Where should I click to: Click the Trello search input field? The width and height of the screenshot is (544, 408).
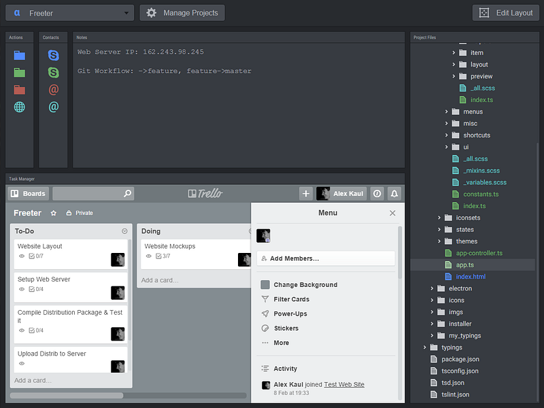click(x=88, y=194)
